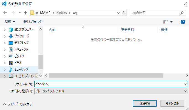Viewport: 189px width, 110px height.
Task: Select ピクチャ in the sidebar
Action: pos(19,56)
